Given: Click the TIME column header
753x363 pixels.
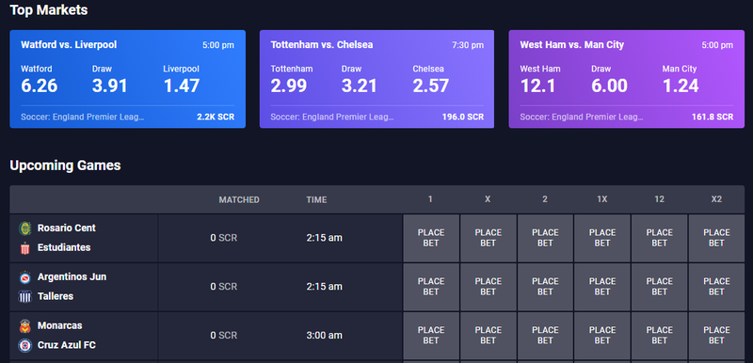Looking at the screenshot, I should [316, 200].
